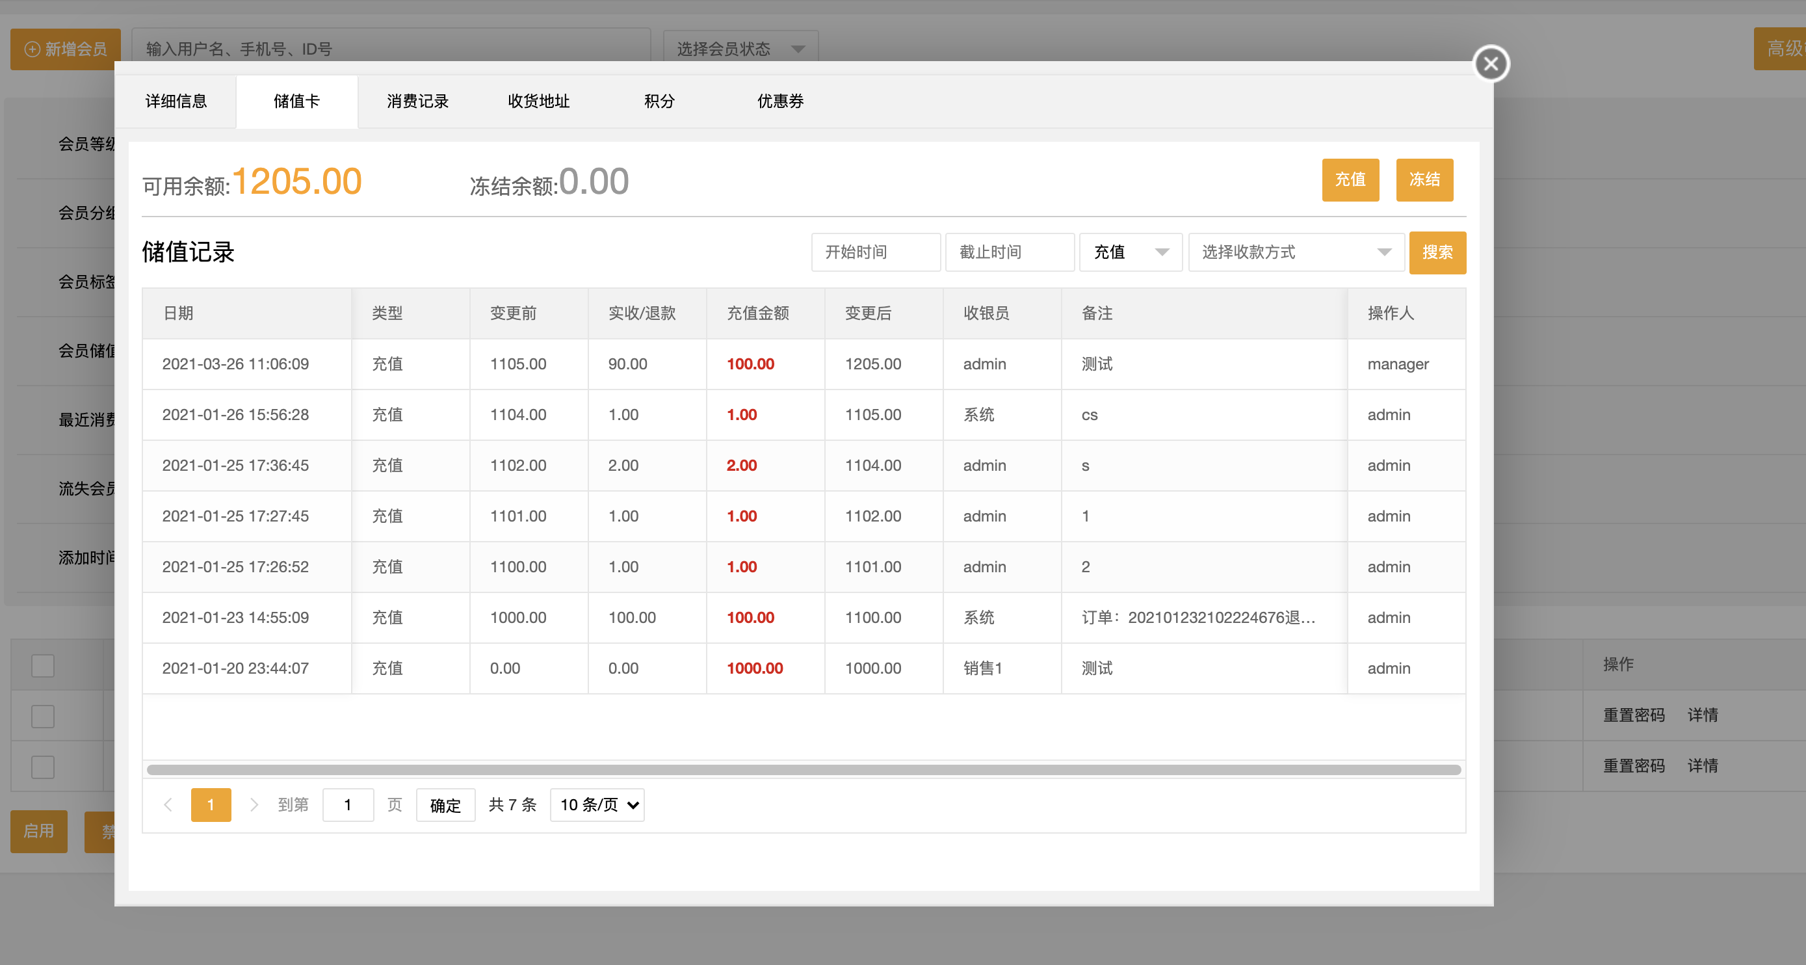This screenshot has width=1806, height=965.
Task: Select row dated 2021-01-25 17:26:52
Action: coord(804,566)
